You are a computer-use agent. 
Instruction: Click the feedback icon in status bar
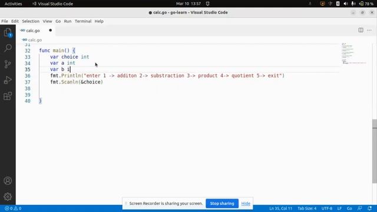click(x=360, y=208)
